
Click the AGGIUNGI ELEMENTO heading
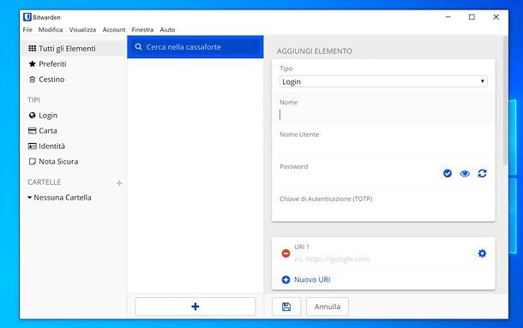pos(314,51)
